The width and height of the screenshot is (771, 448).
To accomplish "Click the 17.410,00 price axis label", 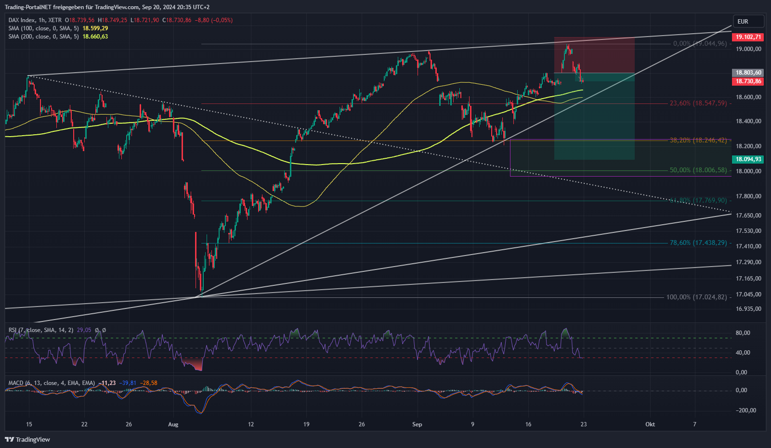I will click(748, 246).
